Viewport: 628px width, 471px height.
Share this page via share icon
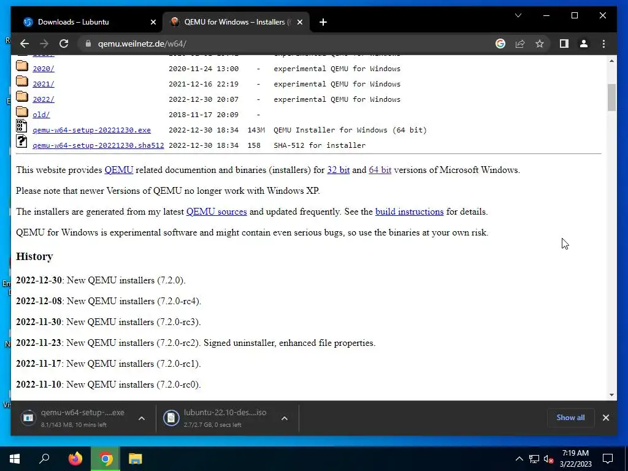click(x=520, y=44)
